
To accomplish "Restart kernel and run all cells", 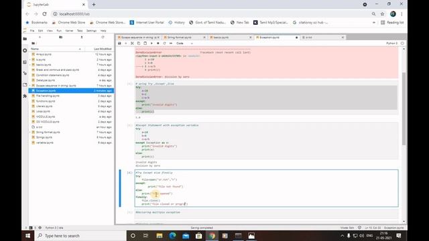I will coord(171,44).
